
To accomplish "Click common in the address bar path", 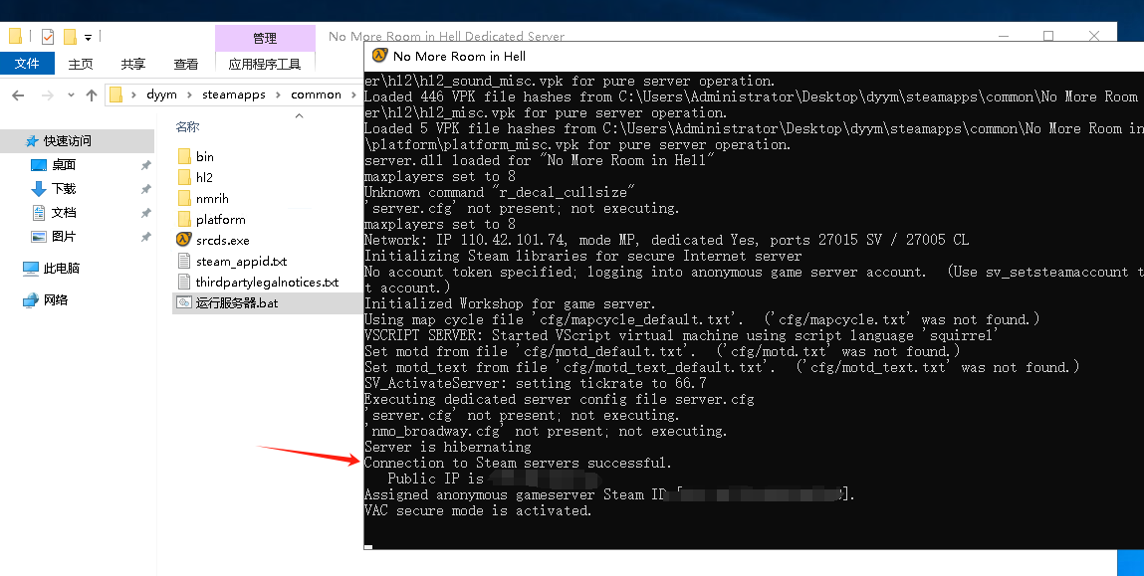I will 316,95.
